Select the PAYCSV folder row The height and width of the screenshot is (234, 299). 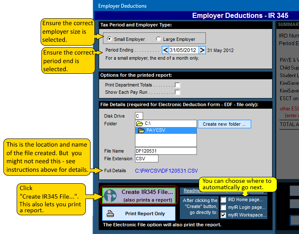click(x=166, y=130)
